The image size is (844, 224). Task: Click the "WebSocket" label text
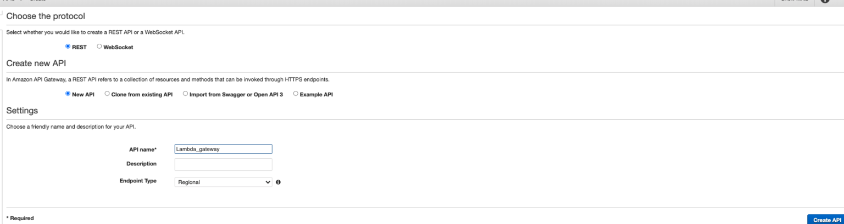pyautogui.click(x=118, y=47)
